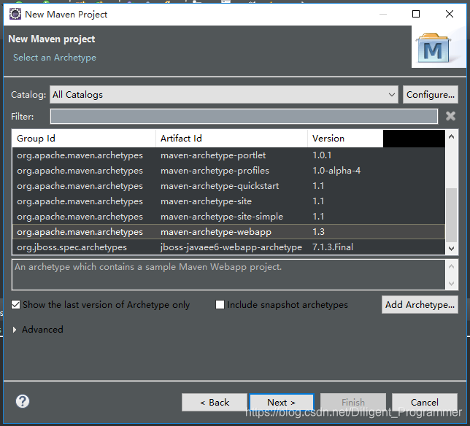Viewport: 470px width, 426px height.
Task: Proceed with the Next button
Action: click(282, 403)
